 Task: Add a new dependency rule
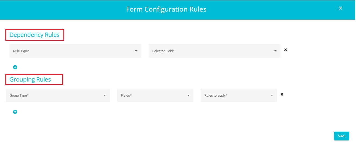(15, 67)
